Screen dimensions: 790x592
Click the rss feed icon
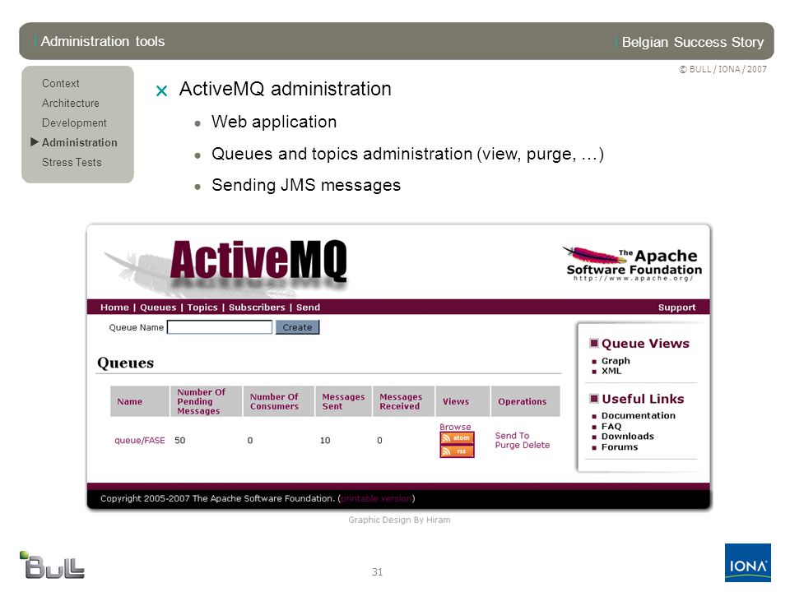click(x=457, y=451)
